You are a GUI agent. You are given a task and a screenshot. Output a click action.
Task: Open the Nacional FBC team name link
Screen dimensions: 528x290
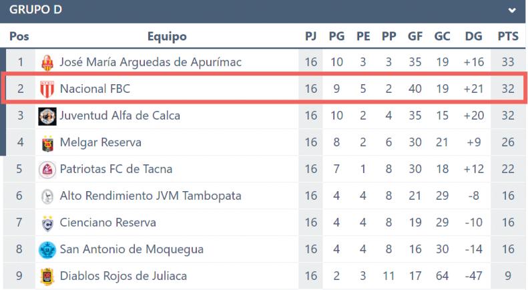point(95,89)
